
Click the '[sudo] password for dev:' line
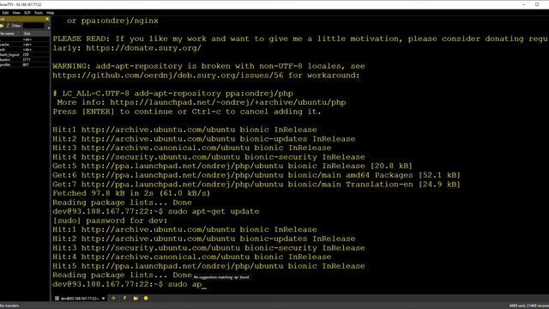110,221
